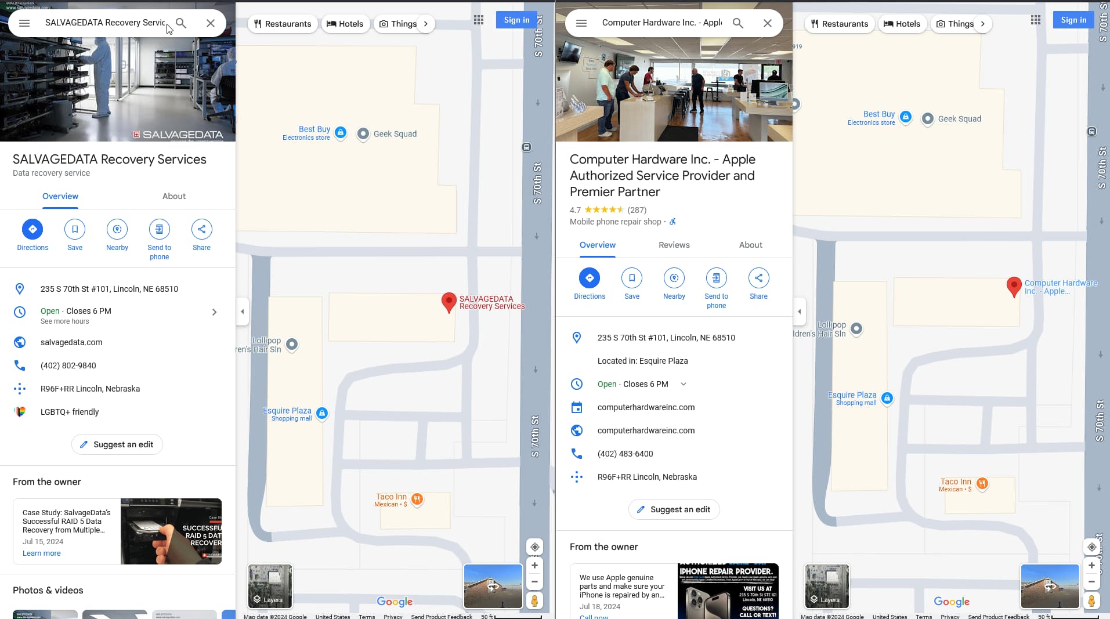Screen dimensions: 1110x619
Task: Select Hotels chip on left map
Action: [345, 24]
